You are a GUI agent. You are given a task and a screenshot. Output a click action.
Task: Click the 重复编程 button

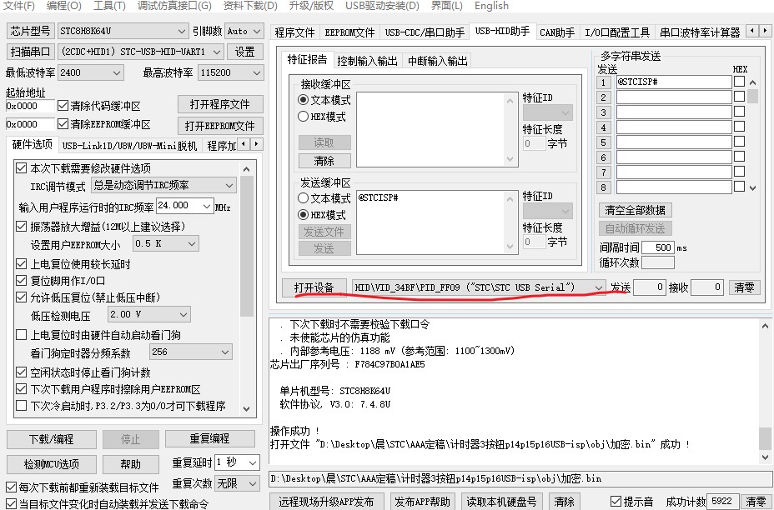click(x=210, y=439)
